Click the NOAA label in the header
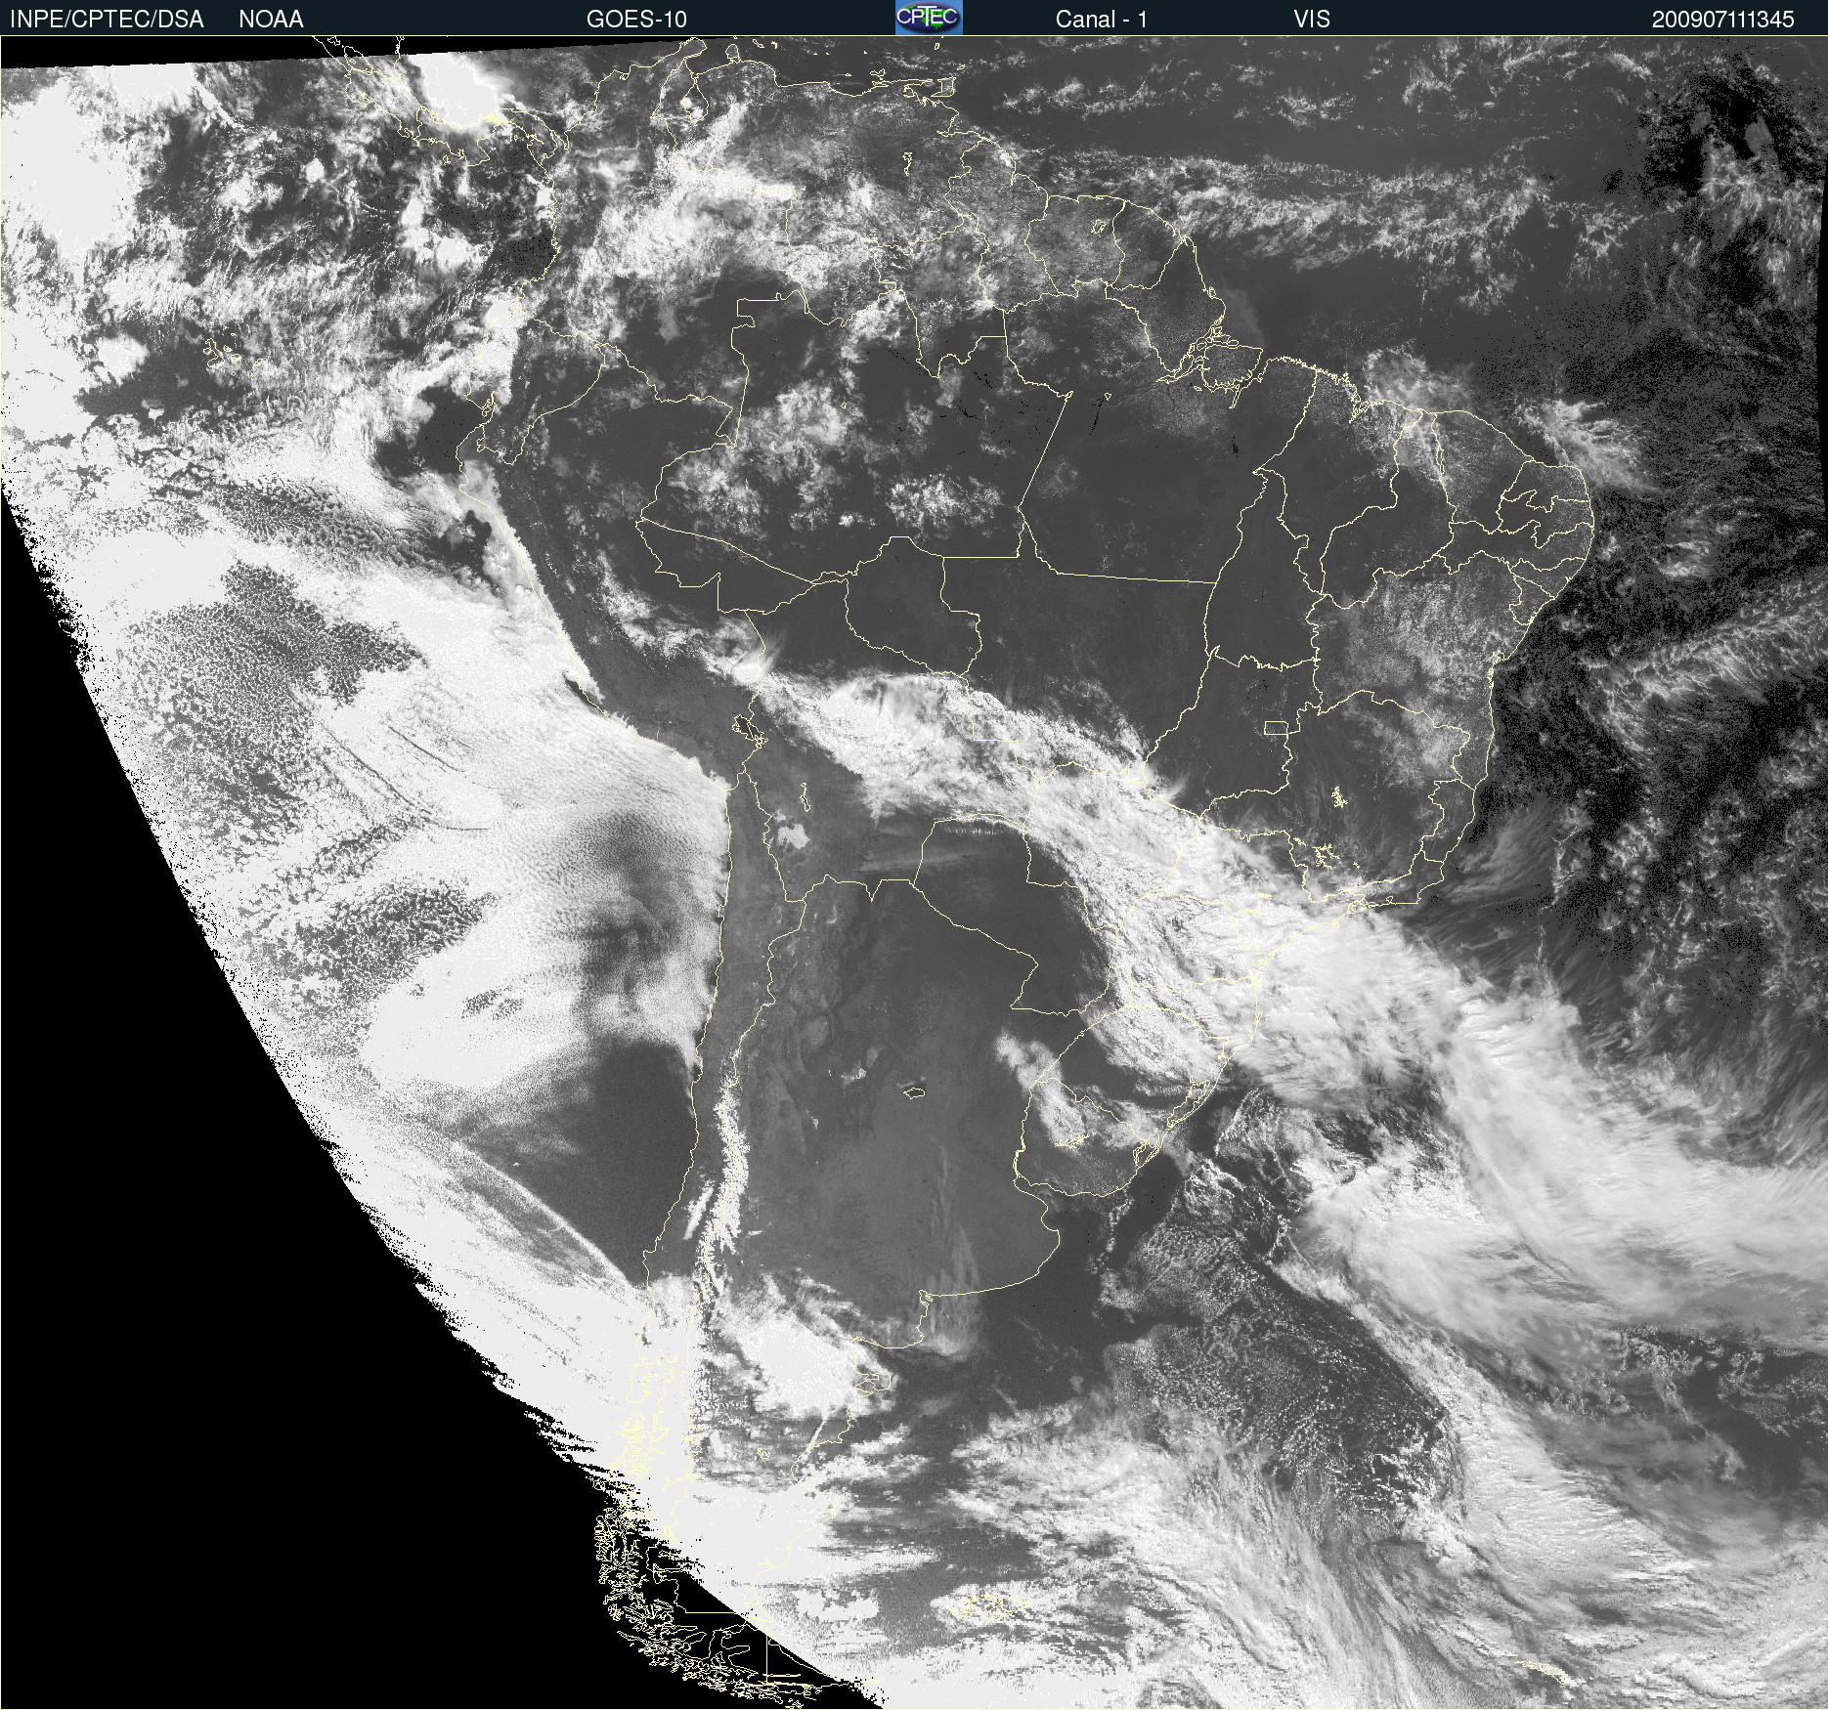 pyautogui.click(x=271, y=20)
